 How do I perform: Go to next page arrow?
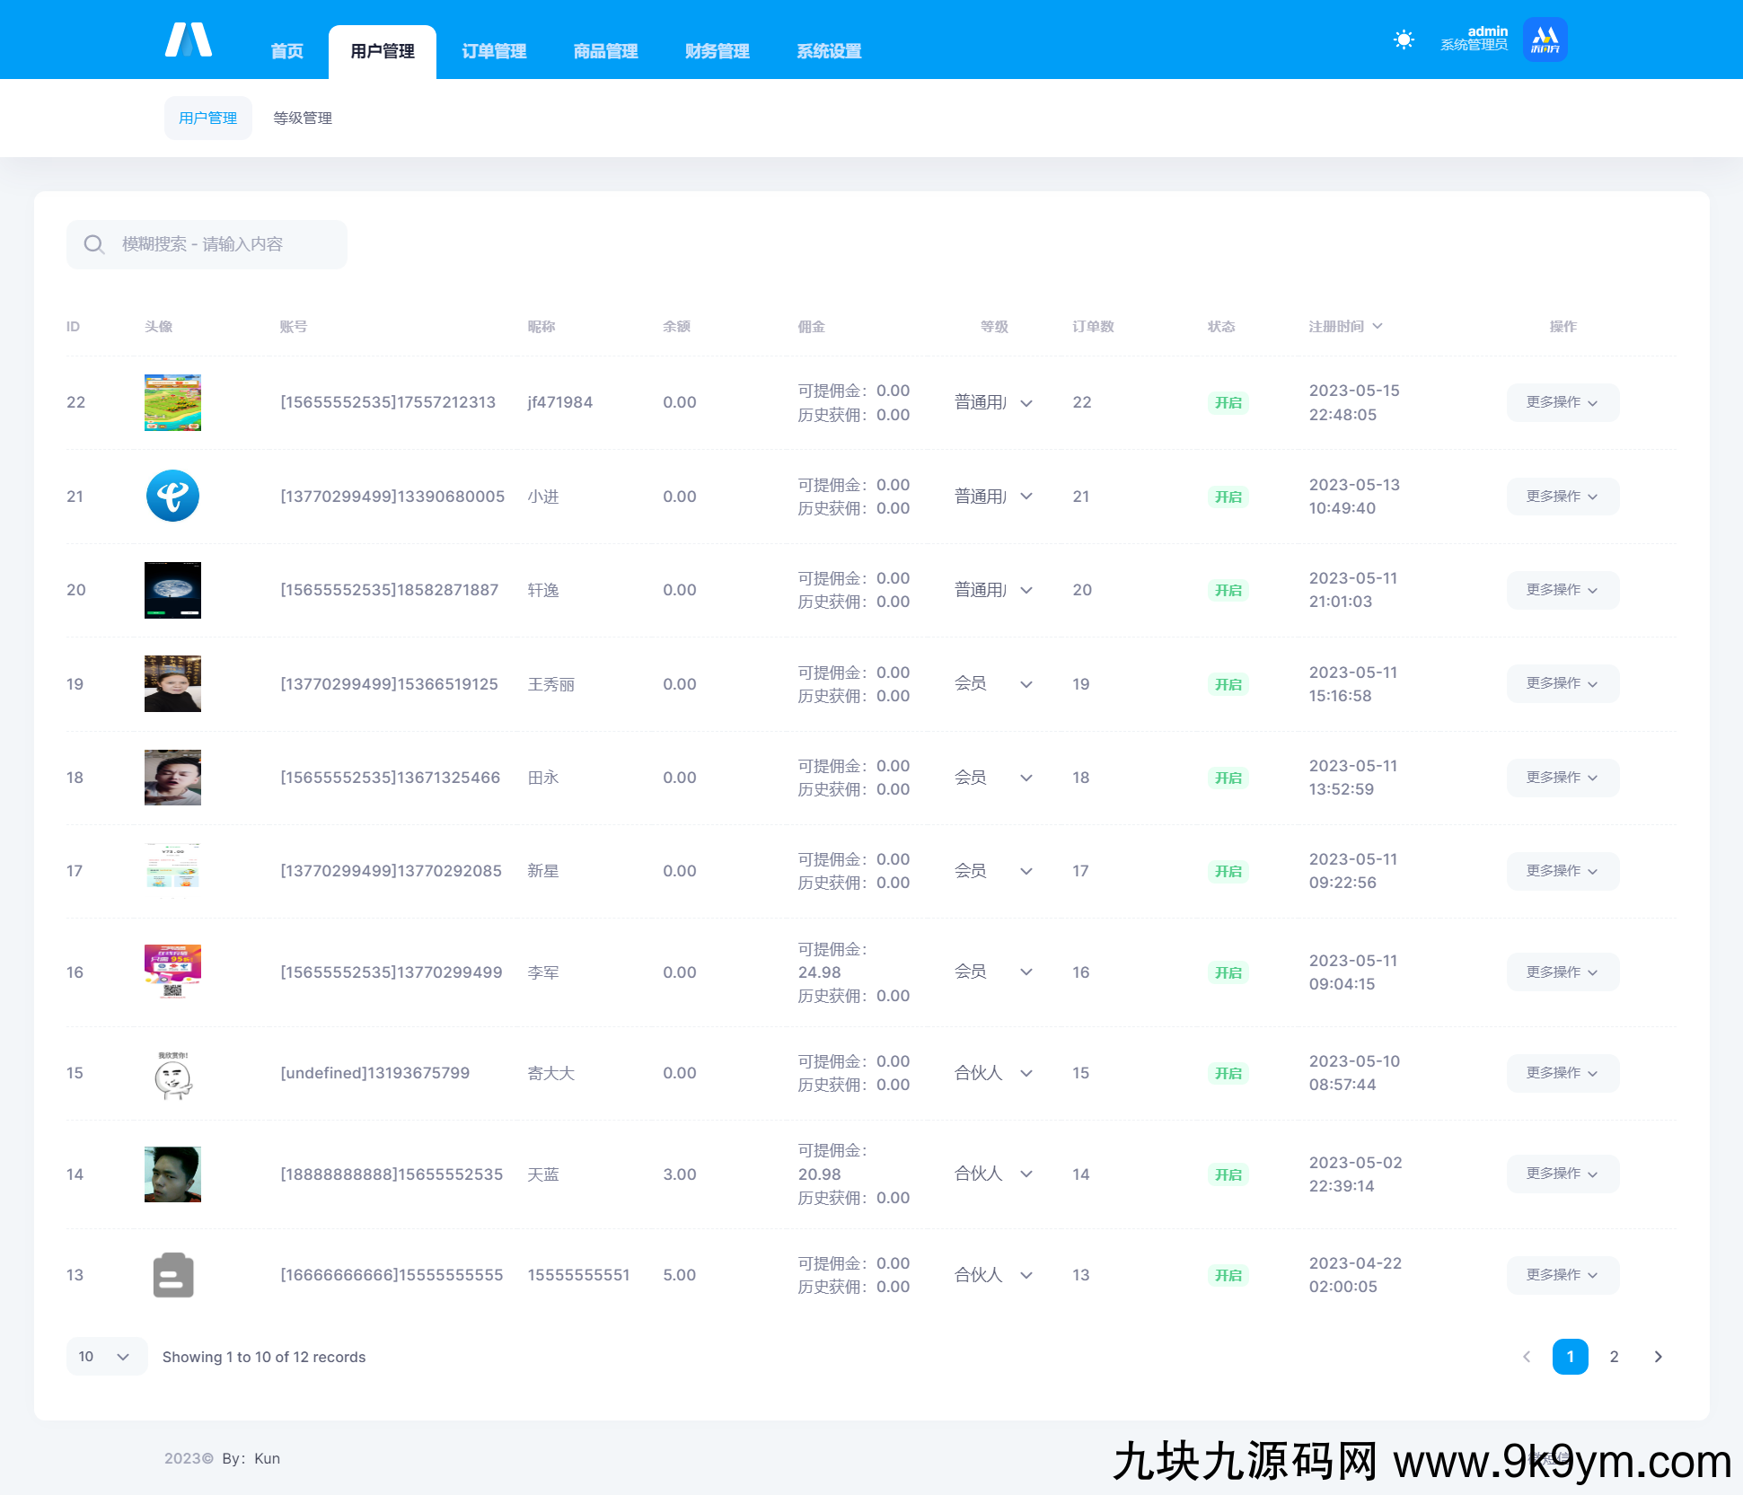point(1658,1357)
